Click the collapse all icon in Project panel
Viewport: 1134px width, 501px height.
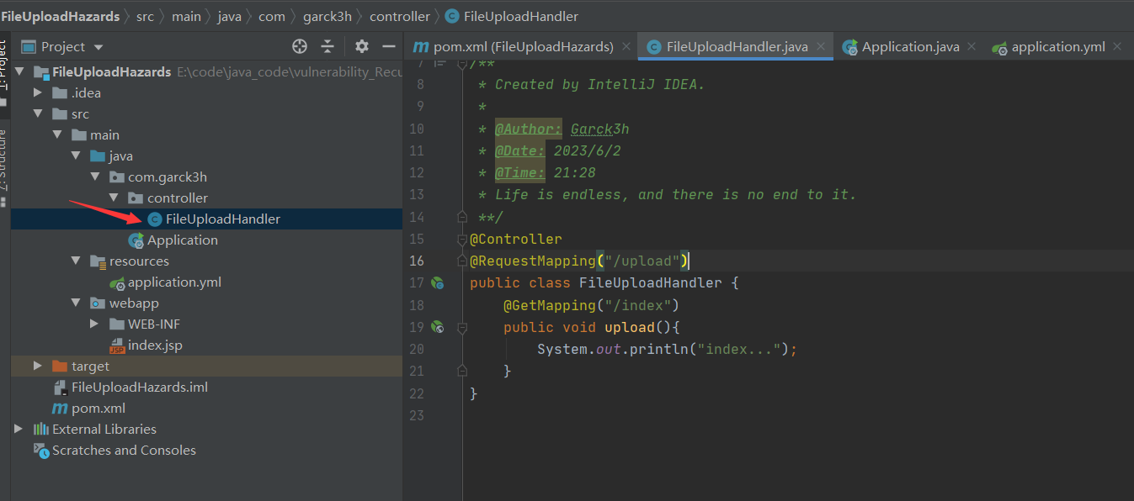[x=327, y=46]
